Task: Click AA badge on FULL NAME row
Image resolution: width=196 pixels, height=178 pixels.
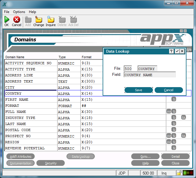Action: [169, 111]
